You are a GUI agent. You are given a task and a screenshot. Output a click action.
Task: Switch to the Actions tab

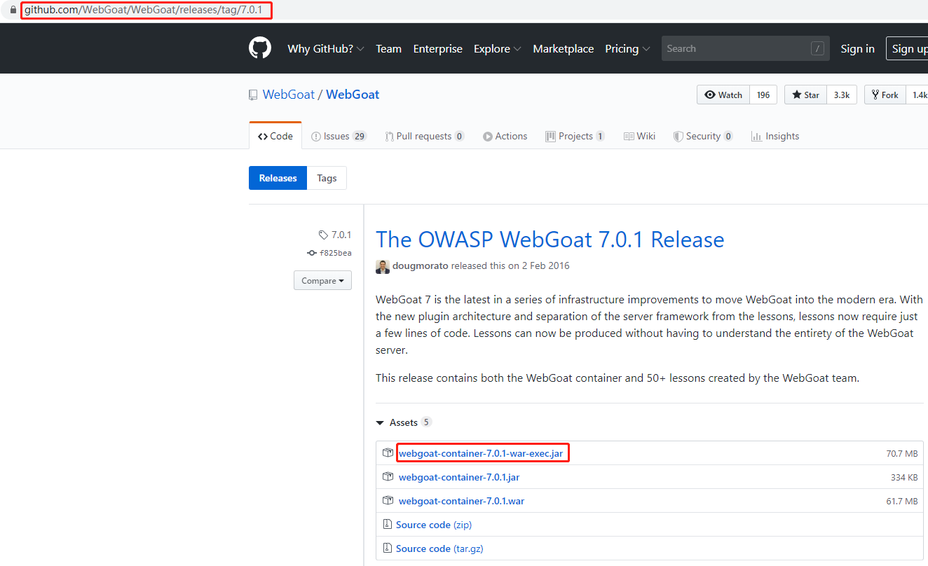pos(505,136)
